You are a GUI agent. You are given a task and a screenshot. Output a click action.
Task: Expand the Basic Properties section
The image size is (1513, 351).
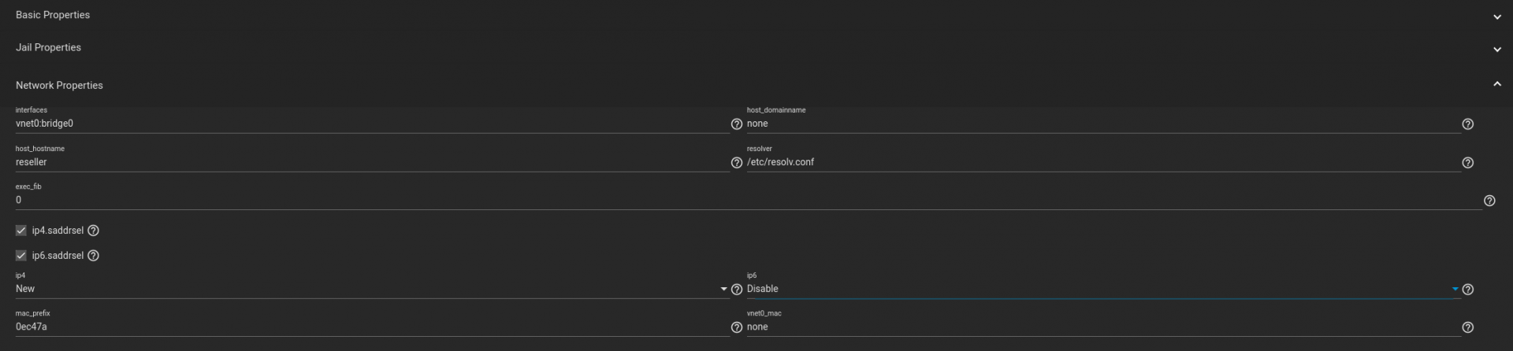tap(756, 16)
